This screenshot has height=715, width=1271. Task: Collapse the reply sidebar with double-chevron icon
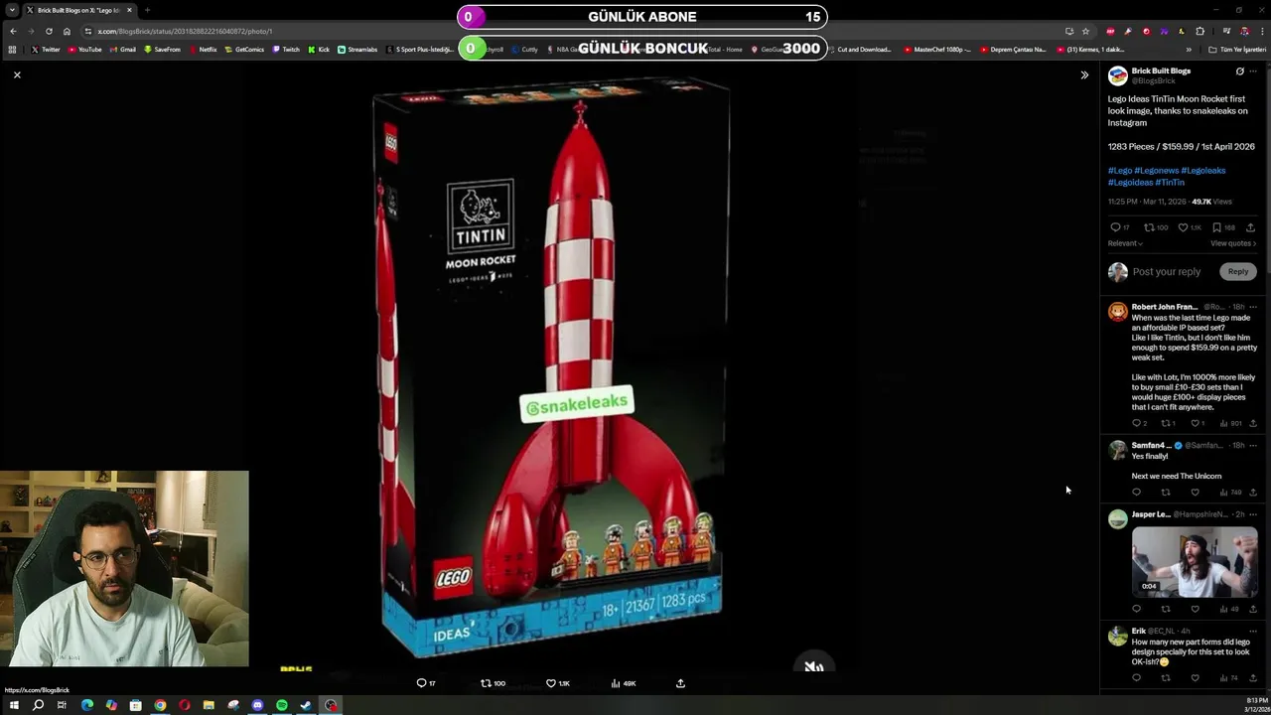point(1084,74)
